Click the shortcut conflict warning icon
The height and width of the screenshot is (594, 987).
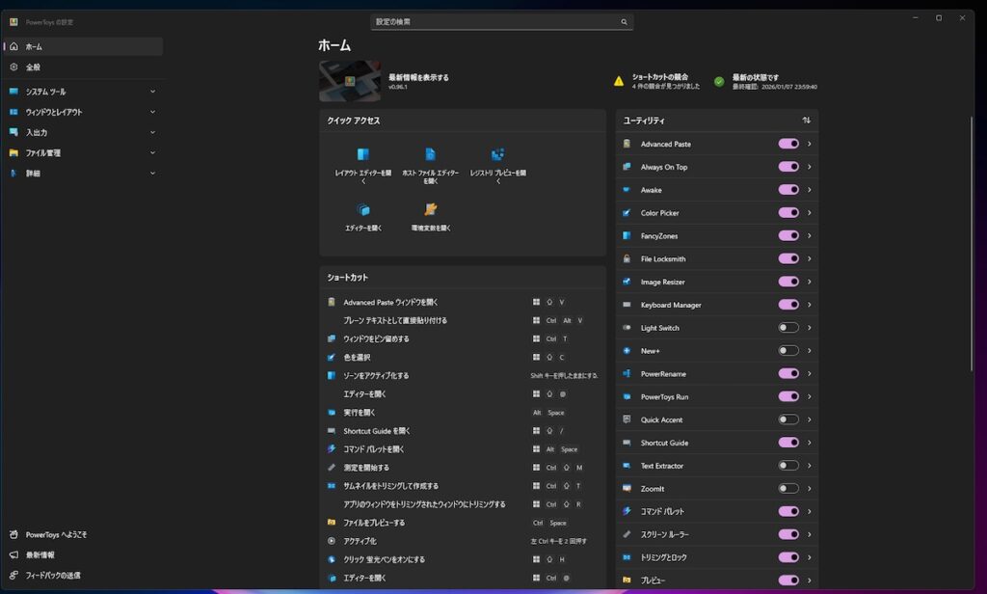619,81
